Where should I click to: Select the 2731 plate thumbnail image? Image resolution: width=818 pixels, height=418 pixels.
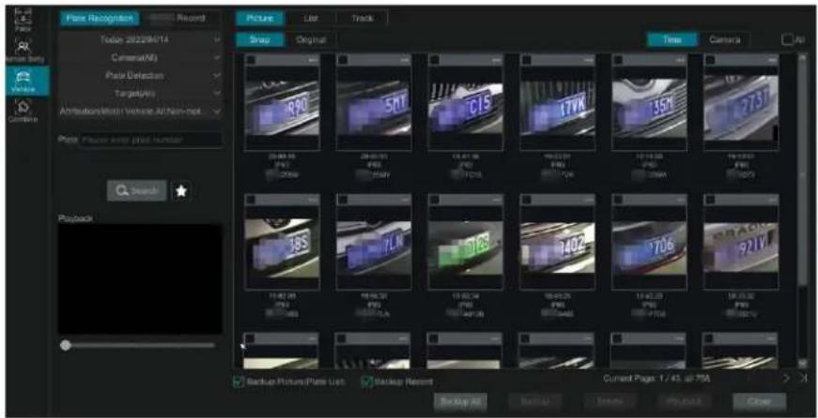(x=741, y=108)
